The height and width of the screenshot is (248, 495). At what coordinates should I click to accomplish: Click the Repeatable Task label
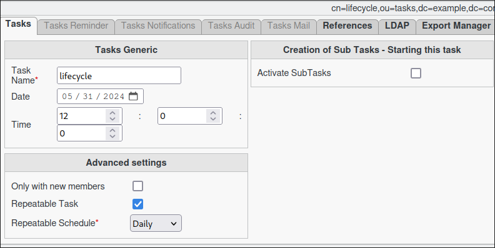point(44,204)
